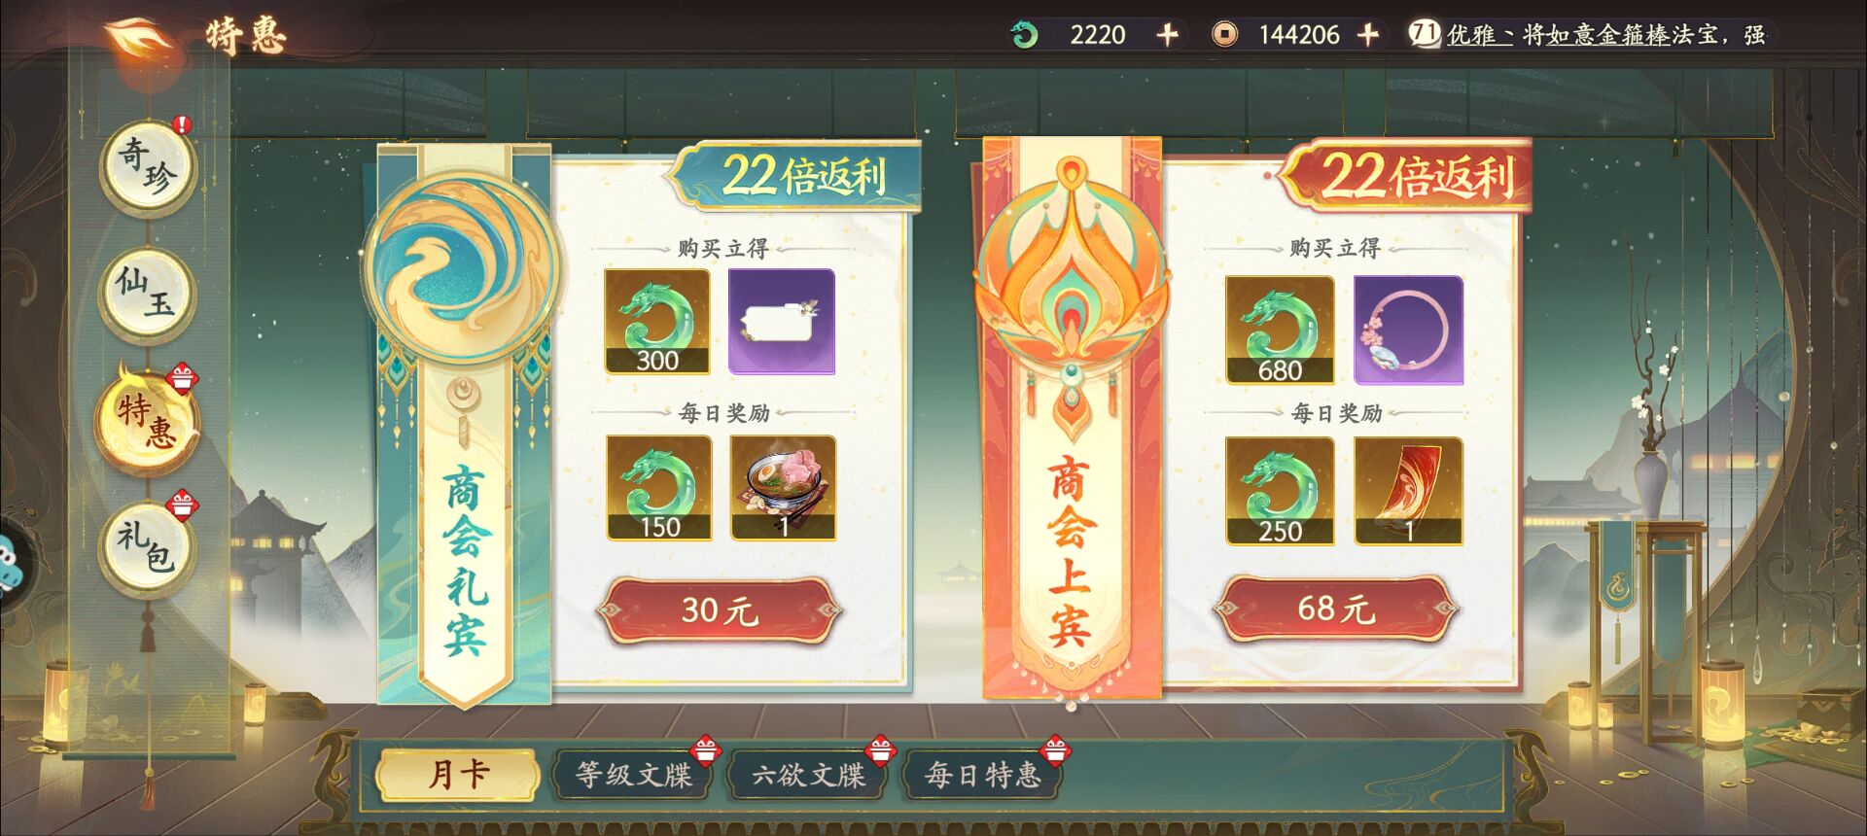
Task: Buy the 68元 monthly card
Action: 1336,609
